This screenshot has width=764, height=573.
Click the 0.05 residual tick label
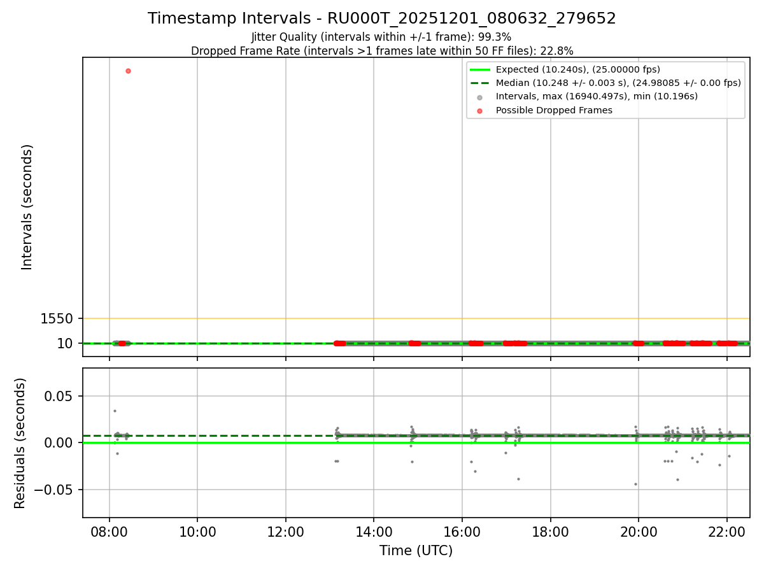pyautogui.click(x=58, y=396)
